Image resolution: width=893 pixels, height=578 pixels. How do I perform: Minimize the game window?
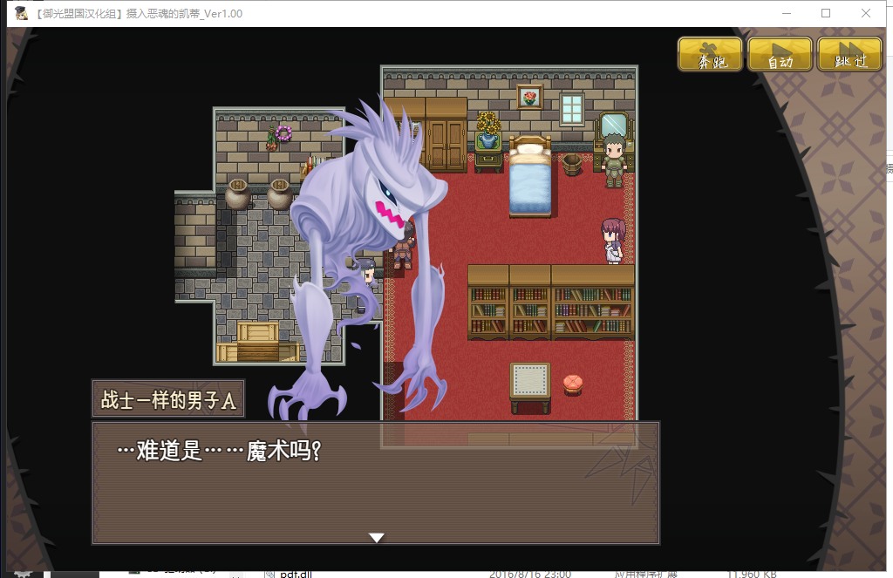point(787,13)
